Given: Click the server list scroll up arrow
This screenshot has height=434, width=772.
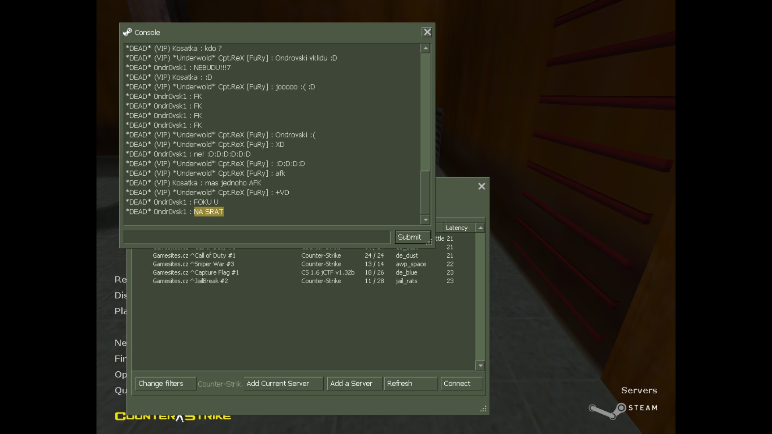Looking at the screenshot, I should point(480,228).
